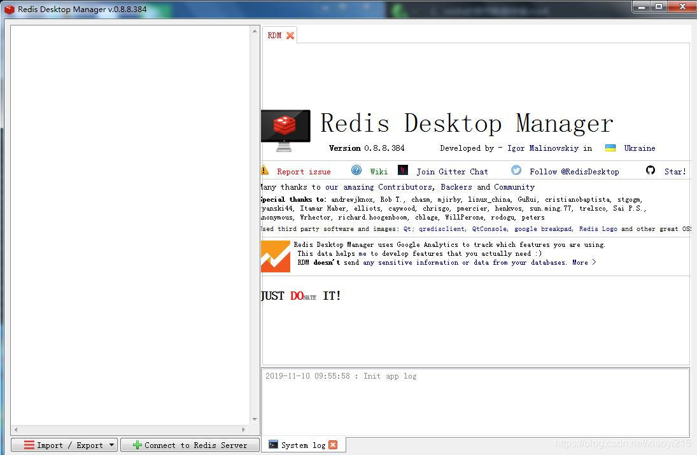Click the Report issue link

(304, 172)
